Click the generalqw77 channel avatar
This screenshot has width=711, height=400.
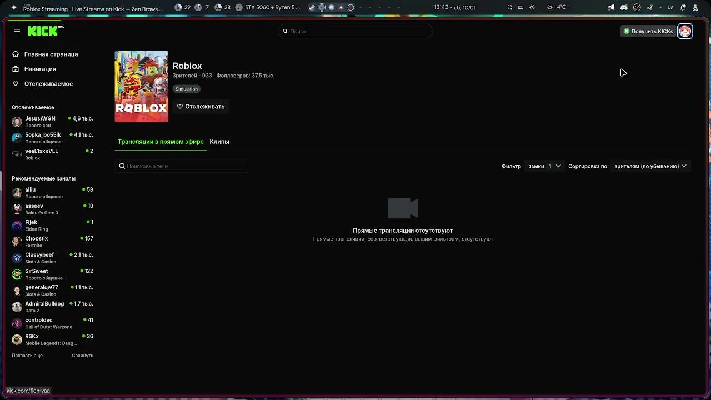point(17,291)
